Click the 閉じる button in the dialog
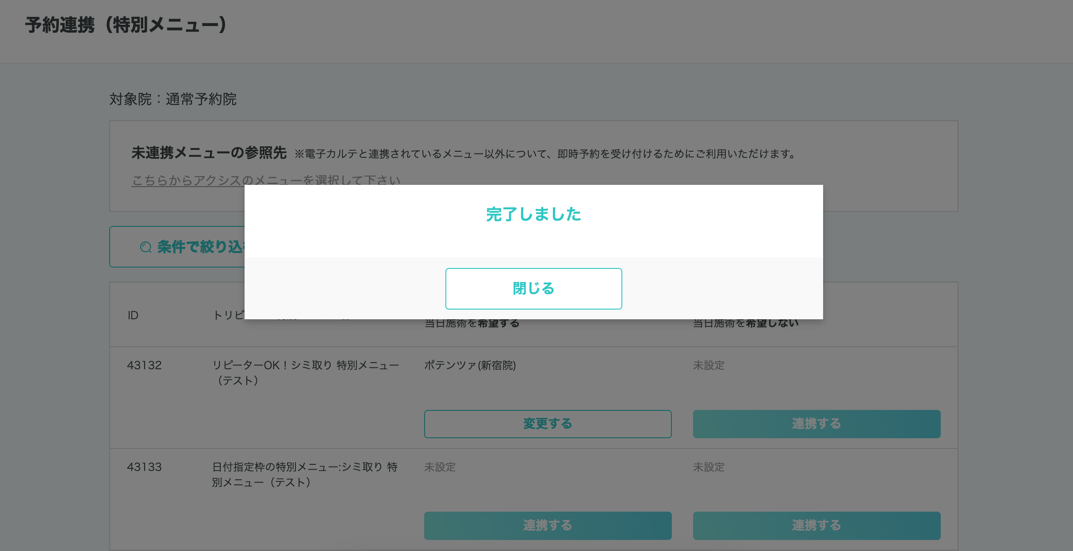The image size is (1073, 551). click(533, 288)
